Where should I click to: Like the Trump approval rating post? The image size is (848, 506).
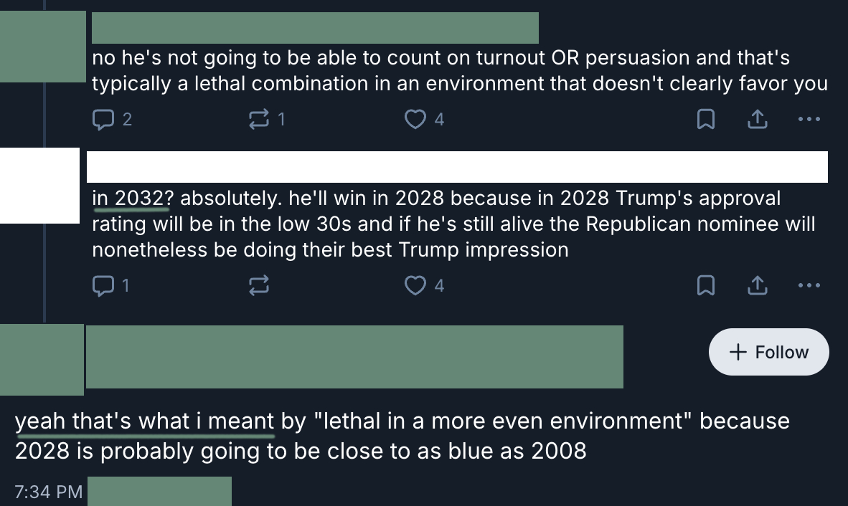[x=415, y=286]
